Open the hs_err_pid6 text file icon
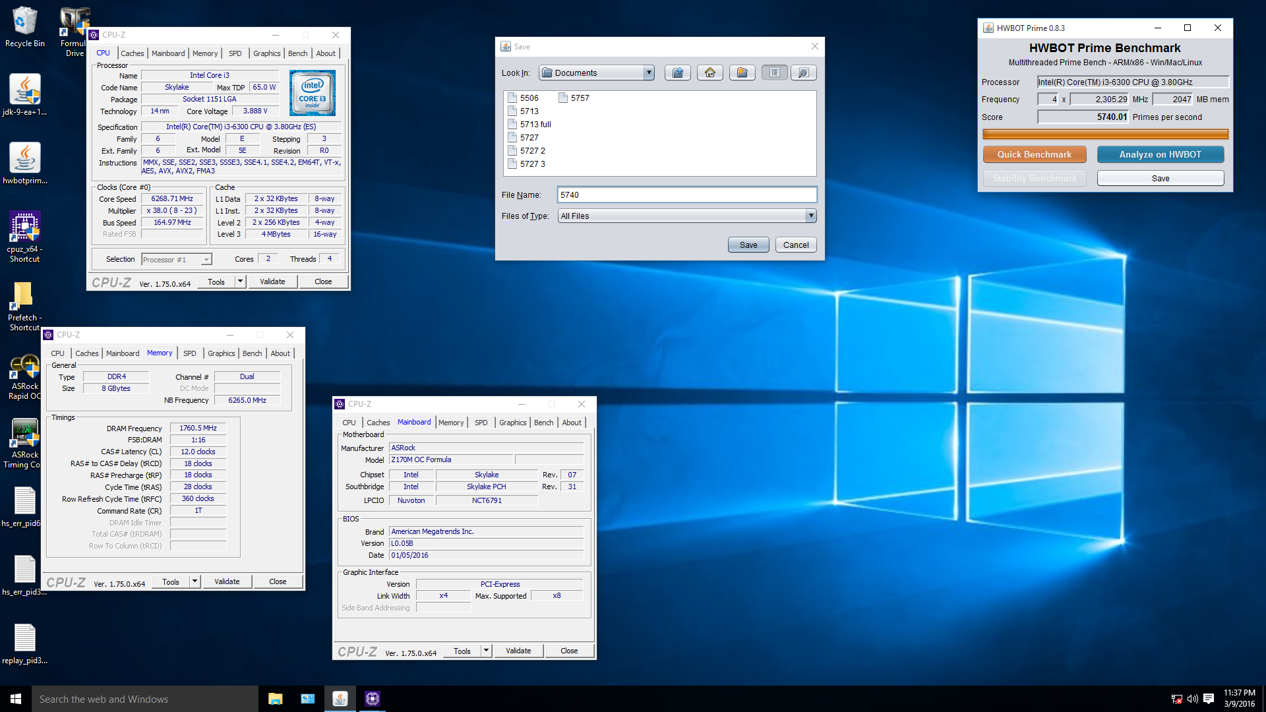 [x=25, y=506]
